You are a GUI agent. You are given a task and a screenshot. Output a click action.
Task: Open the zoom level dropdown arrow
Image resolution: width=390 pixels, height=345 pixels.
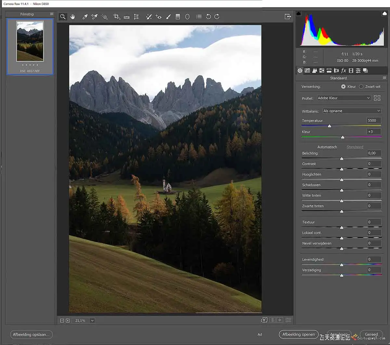[92, 321]
